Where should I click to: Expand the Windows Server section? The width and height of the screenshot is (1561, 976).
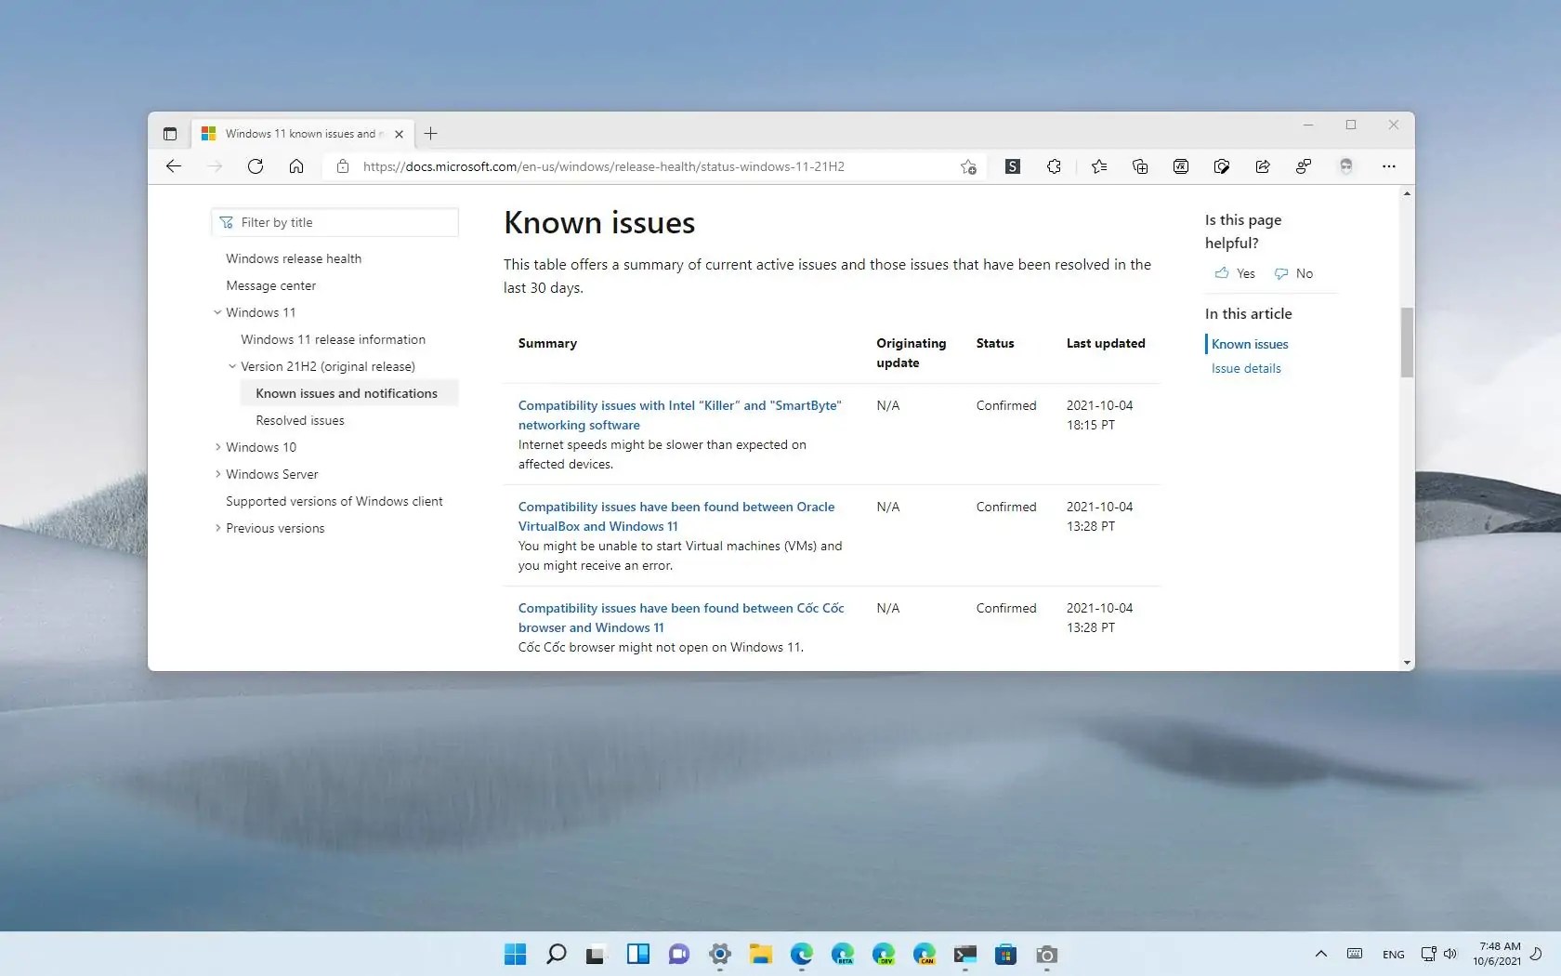click(216, 474)
